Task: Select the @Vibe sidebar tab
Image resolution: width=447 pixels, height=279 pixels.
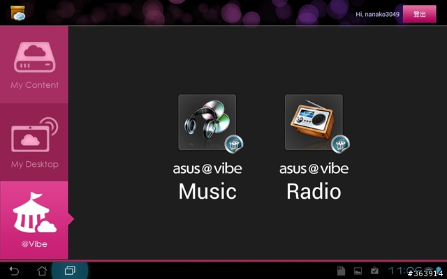Action: tap(34, 220)
